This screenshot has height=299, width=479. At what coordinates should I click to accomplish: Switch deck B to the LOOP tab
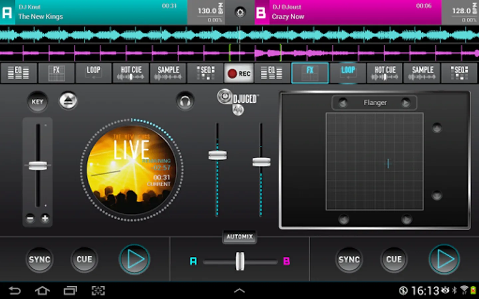coord(348,73)
